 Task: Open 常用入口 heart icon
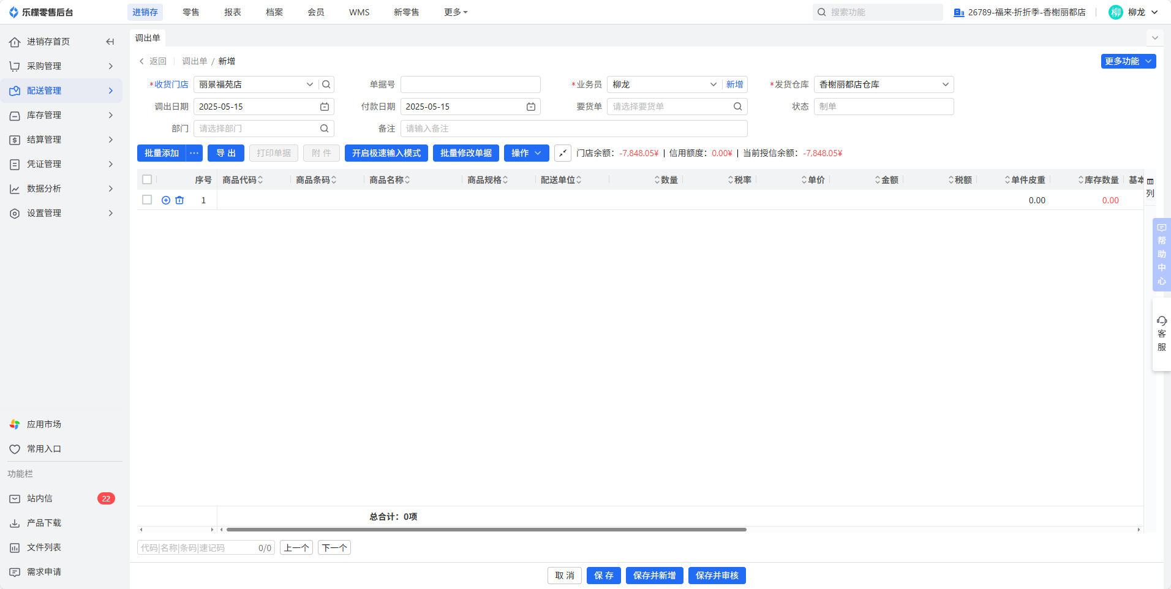[x=15, y=449]
